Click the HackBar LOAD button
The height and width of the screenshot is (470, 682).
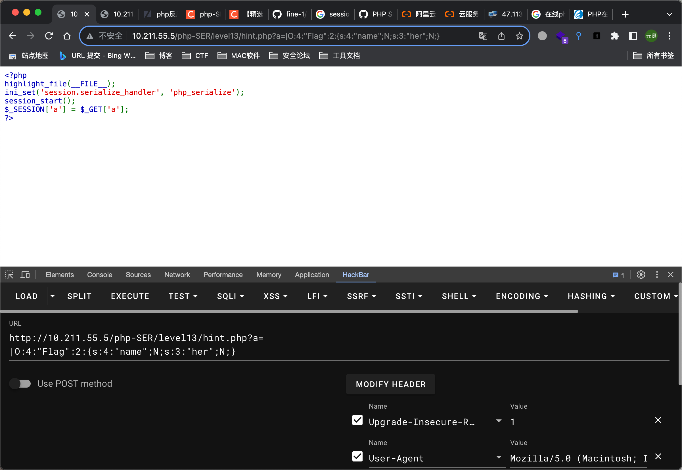tap(26, 296)
